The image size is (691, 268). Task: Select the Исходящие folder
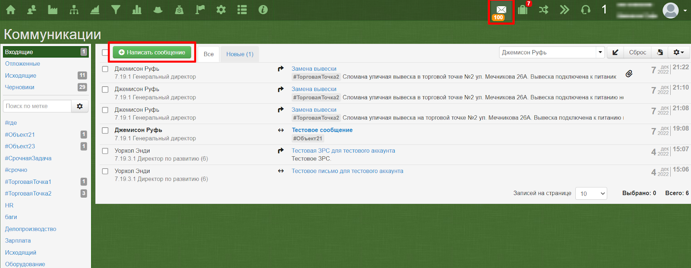[21, 76]
